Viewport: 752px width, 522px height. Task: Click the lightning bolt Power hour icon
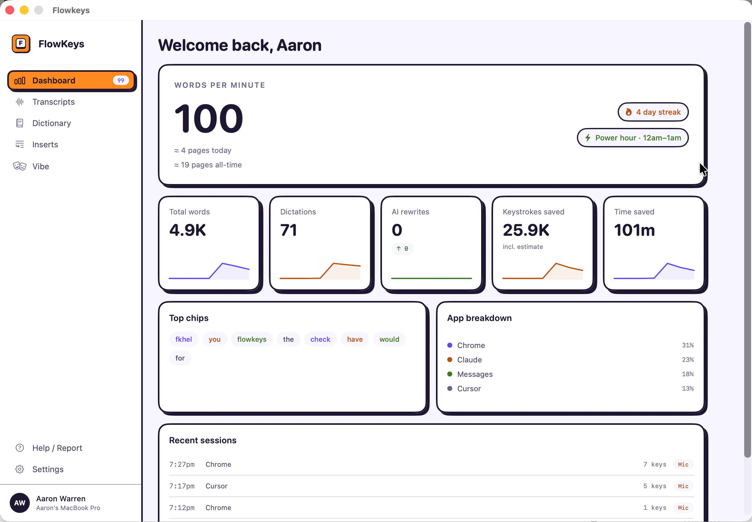coord(588,138)
